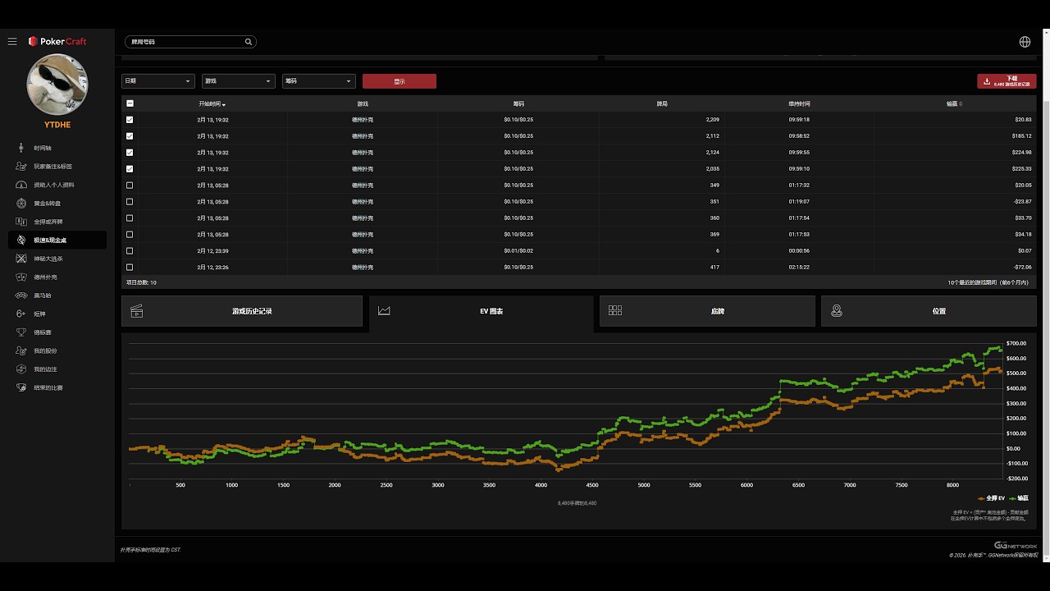Click the 02:15:22 duration cell
The image size is (1050, 591).
799,268
